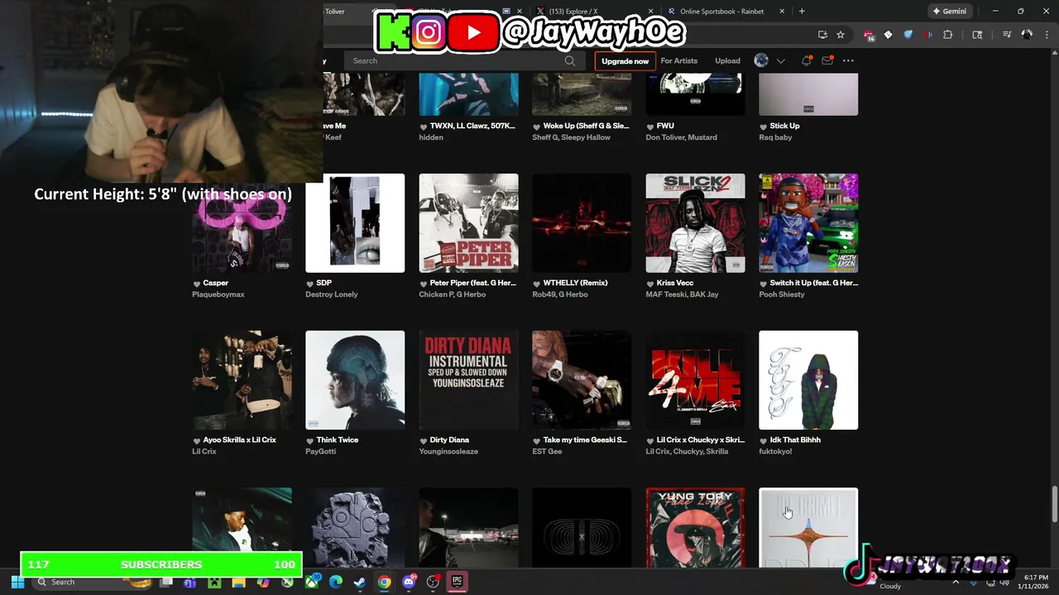Open the EST Gee artist link

[546, 451]
